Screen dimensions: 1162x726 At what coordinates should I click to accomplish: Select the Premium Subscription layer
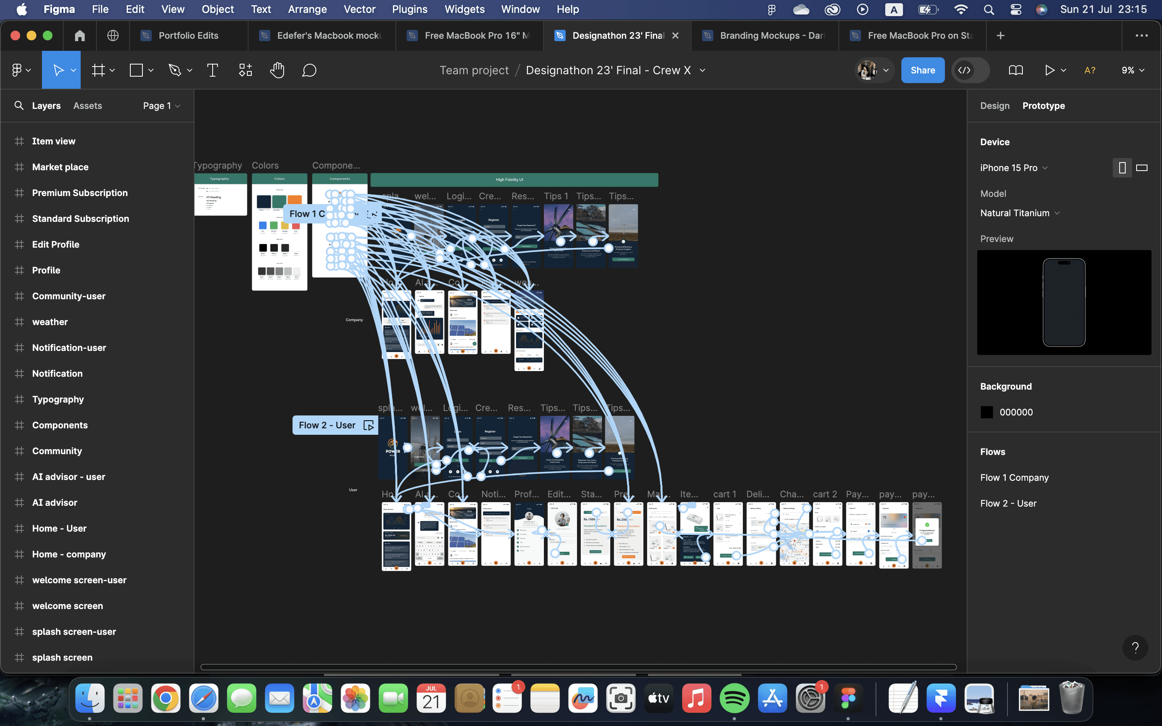80,193
